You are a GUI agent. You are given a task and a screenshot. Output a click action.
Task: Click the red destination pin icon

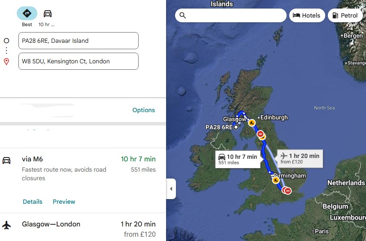6,62
